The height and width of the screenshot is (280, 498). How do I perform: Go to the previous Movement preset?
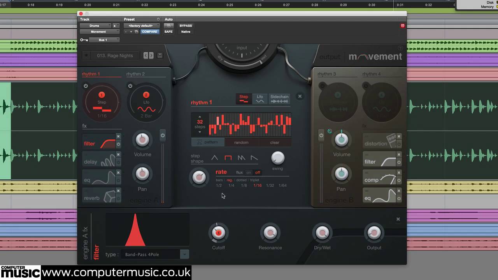coord(146,56)
